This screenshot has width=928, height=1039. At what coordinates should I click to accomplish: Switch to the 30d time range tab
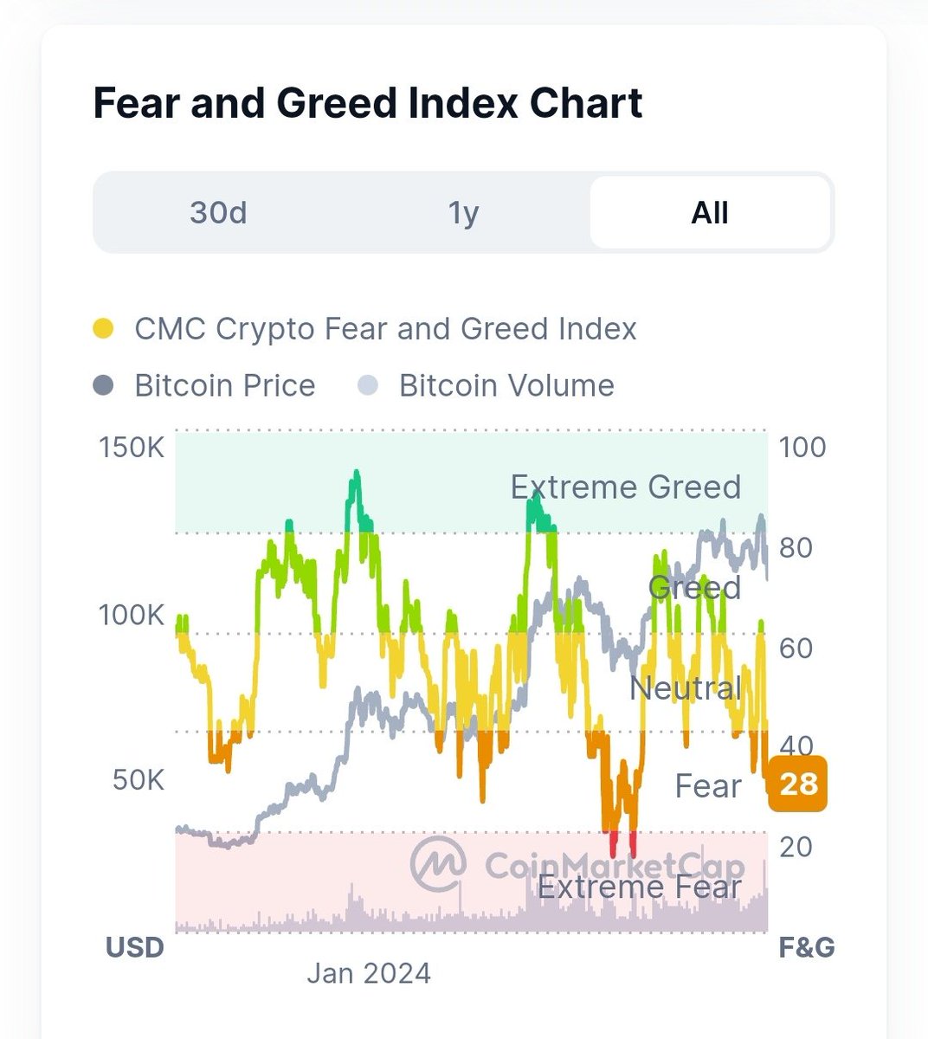tap(218, 212)
